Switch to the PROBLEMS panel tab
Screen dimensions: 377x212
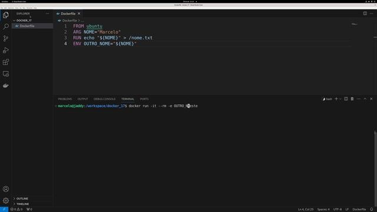coord(65,99)
